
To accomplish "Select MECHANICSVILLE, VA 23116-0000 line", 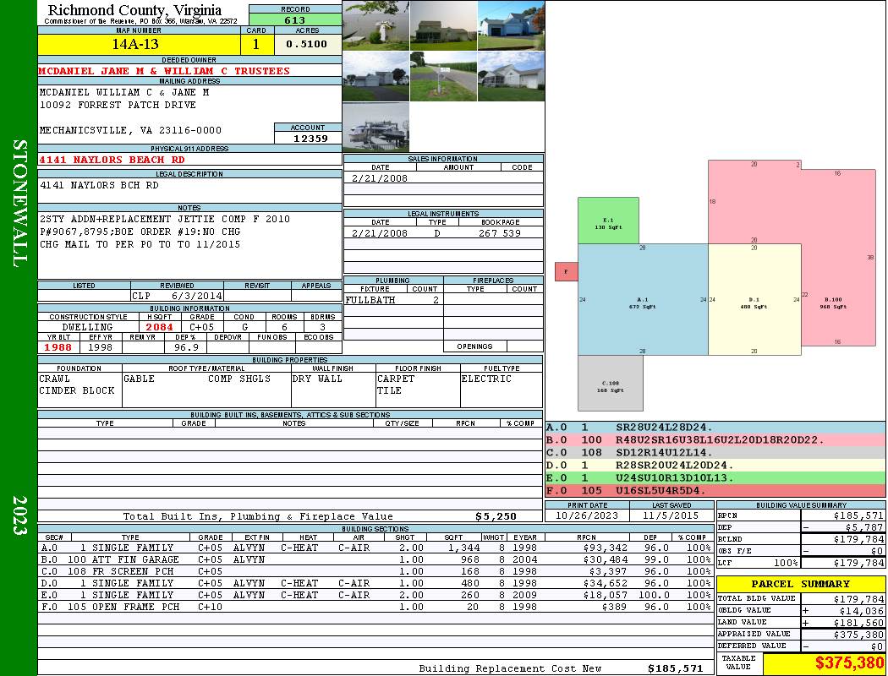I will [x=130, y=130].
